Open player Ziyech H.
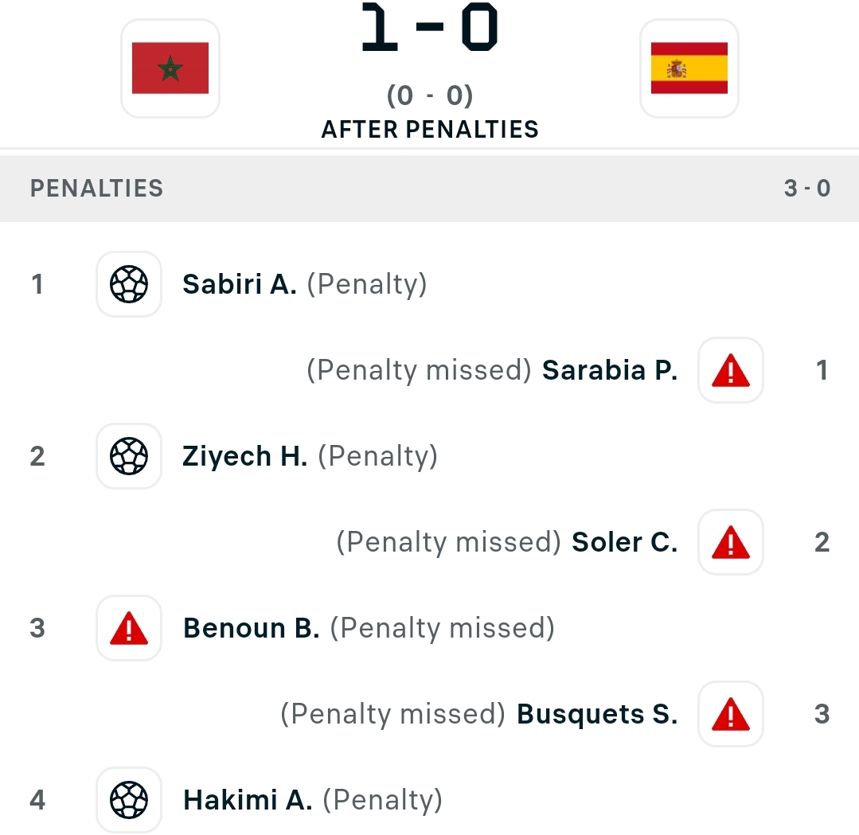Viewport: 859px width, 835px height. pos(245,456)
